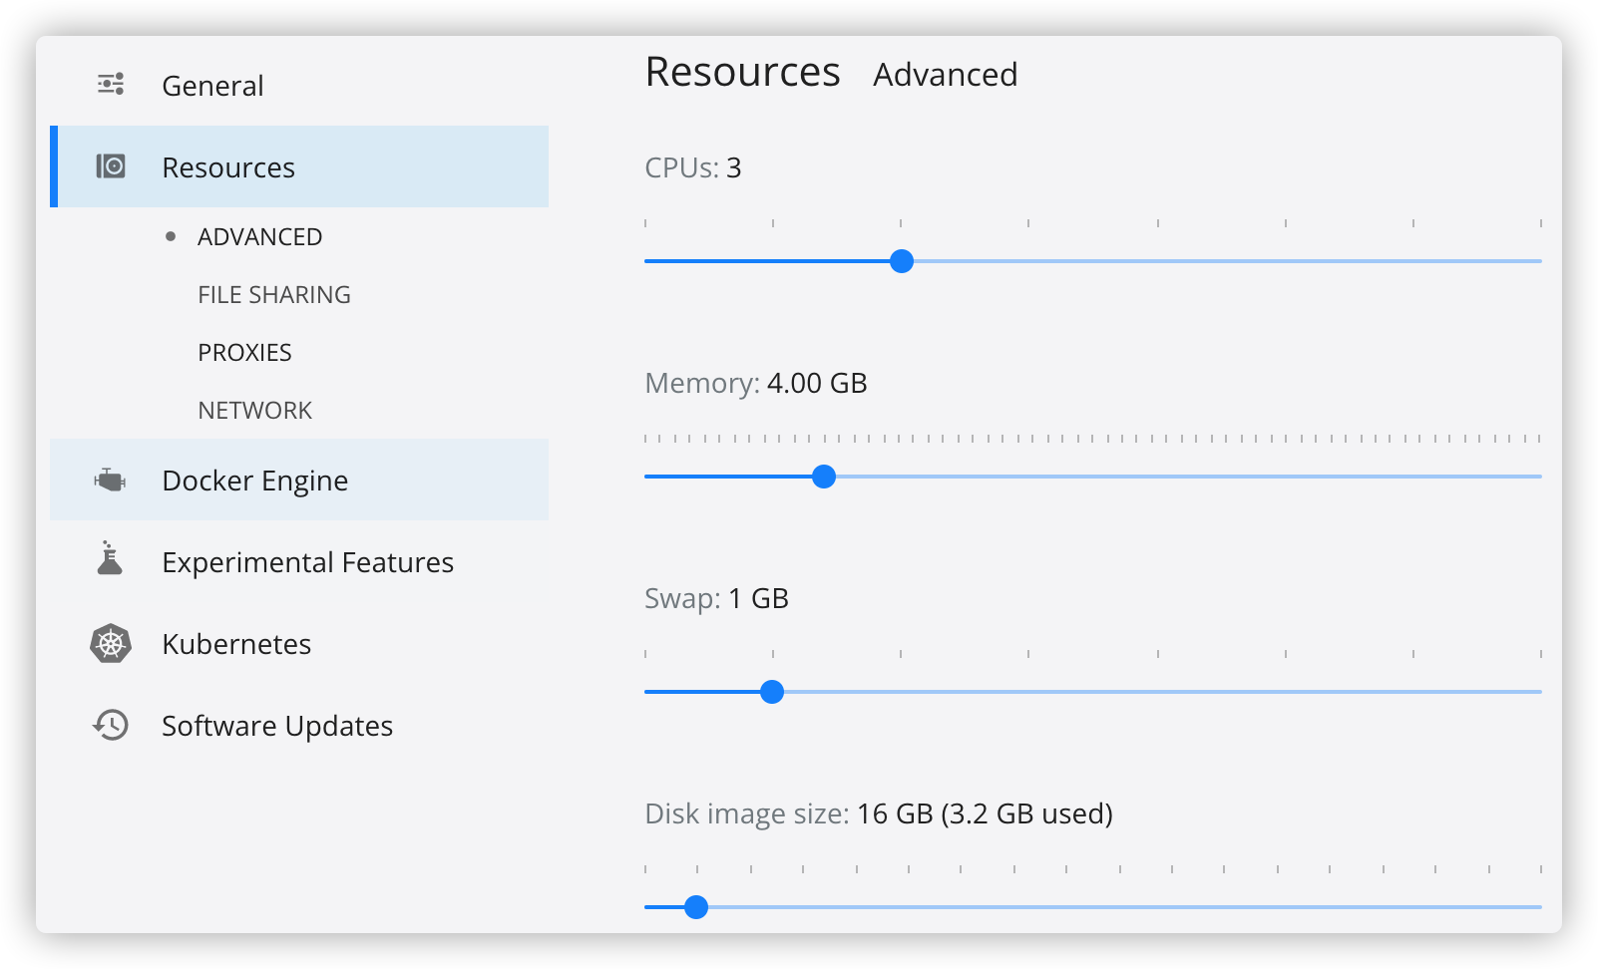Click the Disk image size slider handle
This screenshot has height=969, width=1598.
696,907
